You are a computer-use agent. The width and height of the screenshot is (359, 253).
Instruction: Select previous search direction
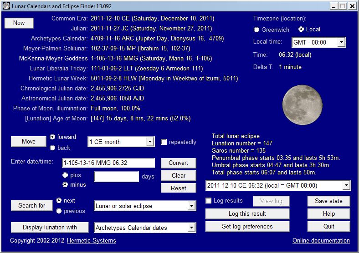(59, 211)
